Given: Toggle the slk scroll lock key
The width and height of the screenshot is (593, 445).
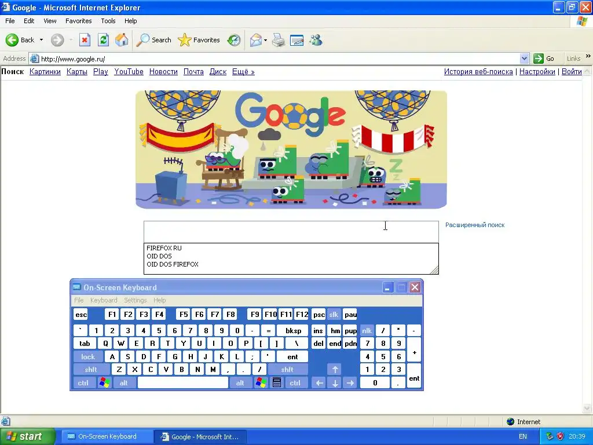Looking at the screenshot, I should point(334,315).
